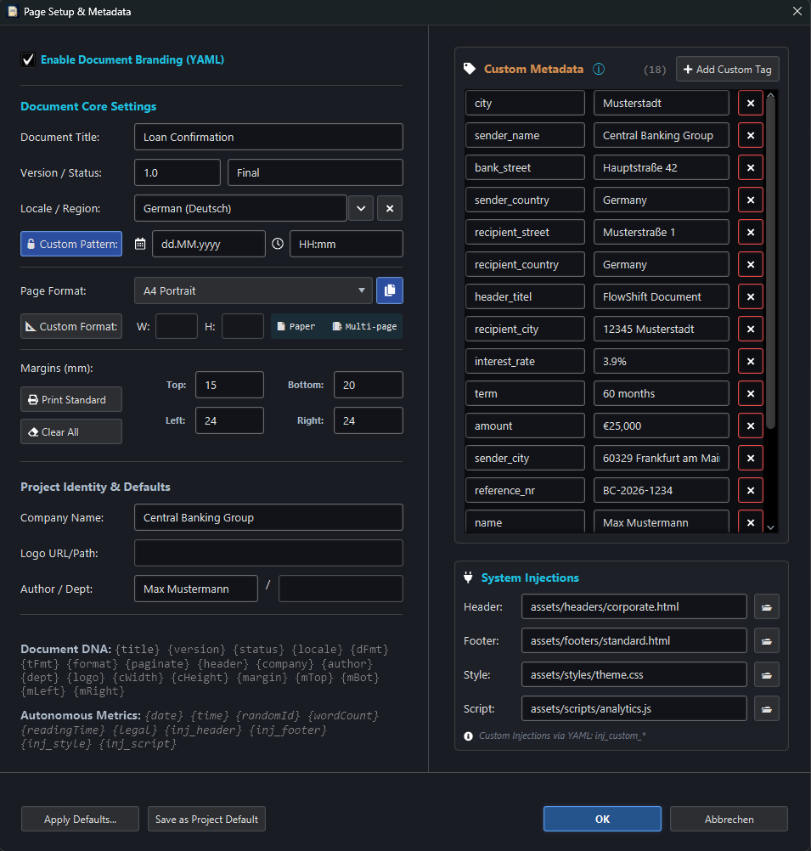The height and width of the screenshot is (851, 811).
Task: Edit the amount value €25,000
Action: click(662, 426)
